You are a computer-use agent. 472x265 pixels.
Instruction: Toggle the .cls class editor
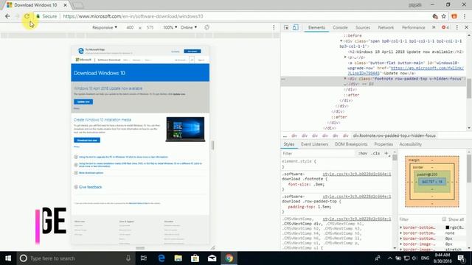375,153
